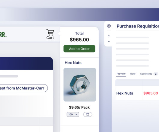Click the McMaster-Carr green logo
159x132 pixels.
click(3, 35)
